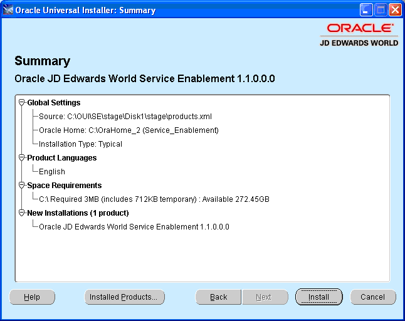The width and height of the screenshot is (405, 321).
Task: Collapse the New Installations node
Action: coord(22,213)
